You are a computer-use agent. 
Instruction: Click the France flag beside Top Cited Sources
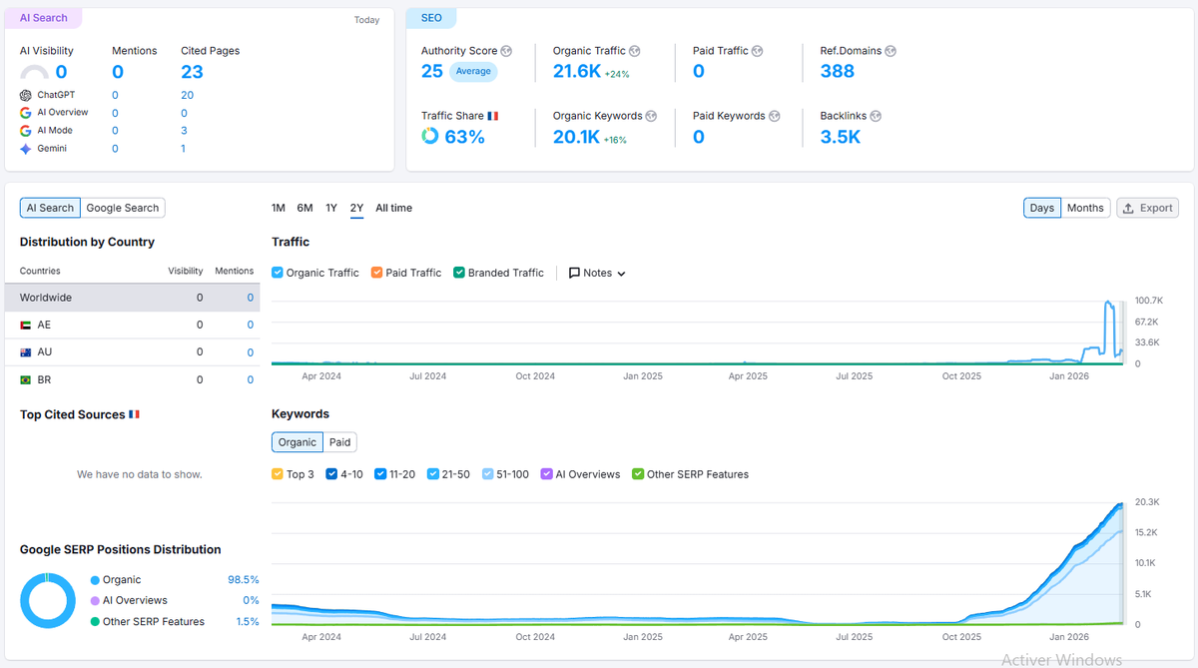click(x=135, y=414)
